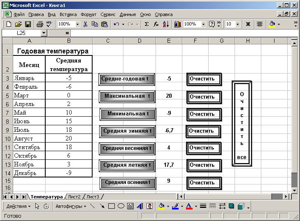Click Очистить next to Средняя осенняя t

[204, 183]
